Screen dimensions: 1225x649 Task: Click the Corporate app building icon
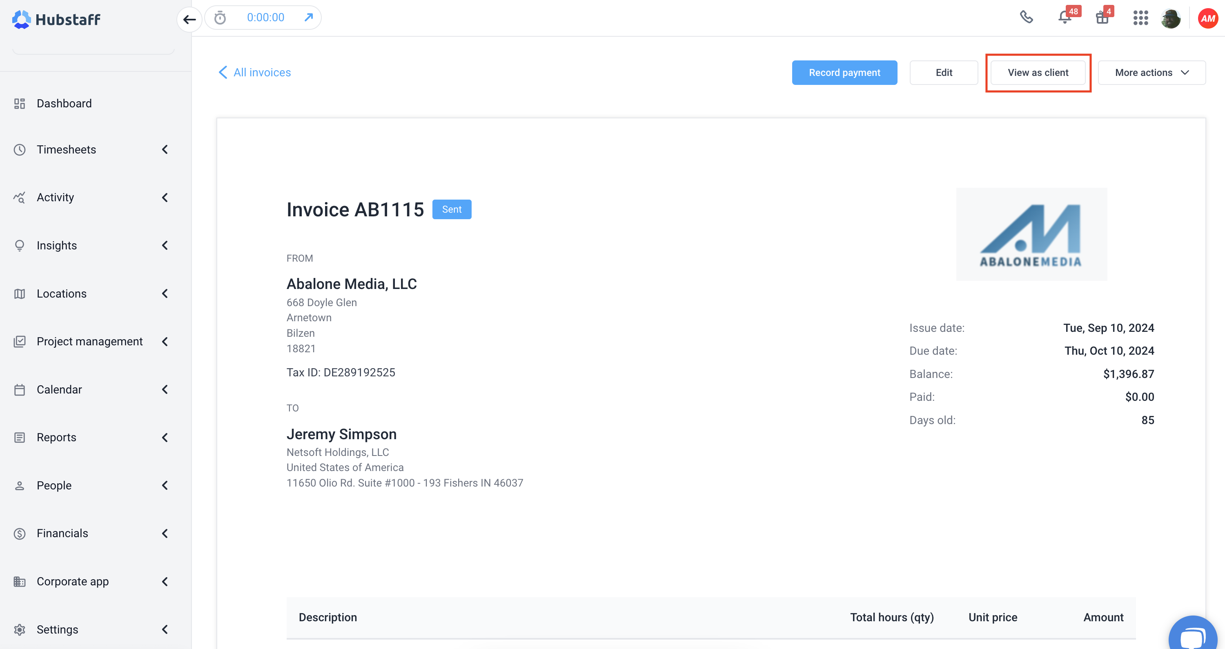(20, 582)
